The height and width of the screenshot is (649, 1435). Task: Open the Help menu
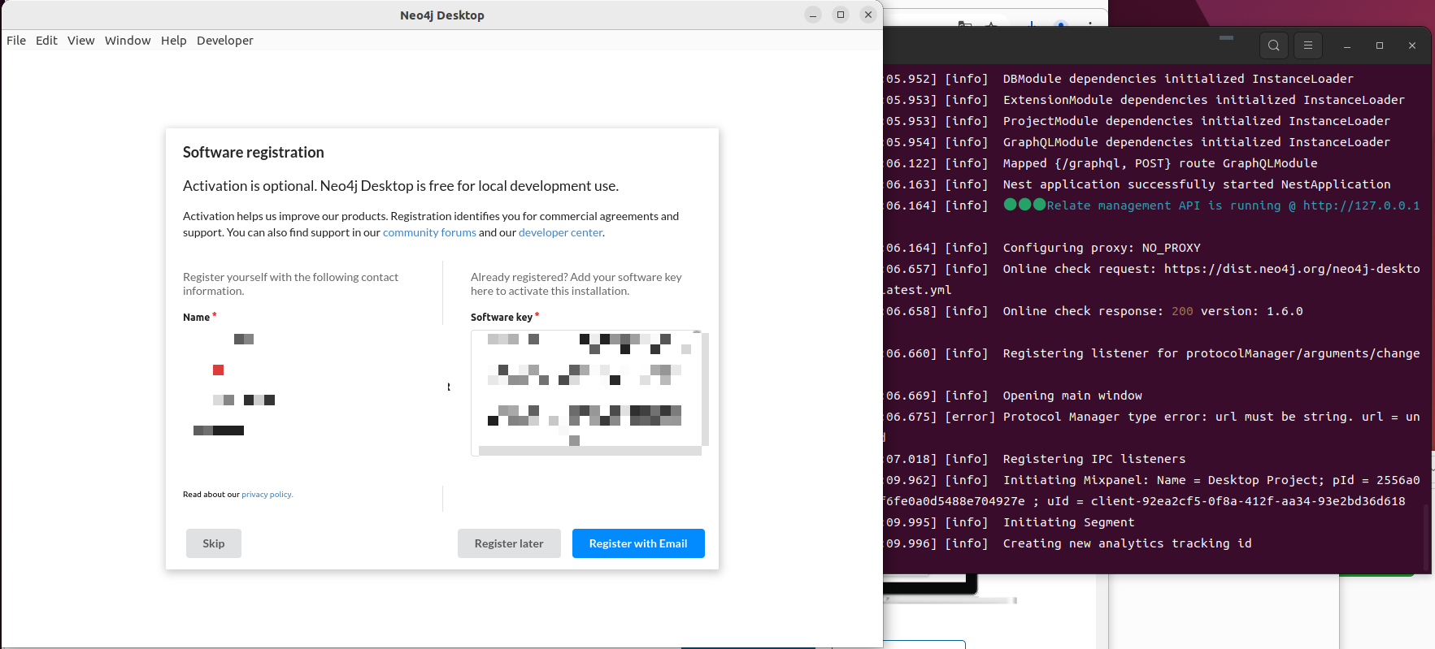click(173, 41)
